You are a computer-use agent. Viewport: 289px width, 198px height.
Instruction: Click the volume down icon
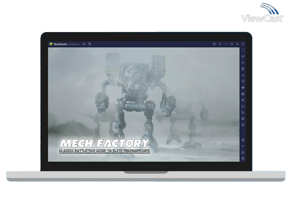point(243,63)
